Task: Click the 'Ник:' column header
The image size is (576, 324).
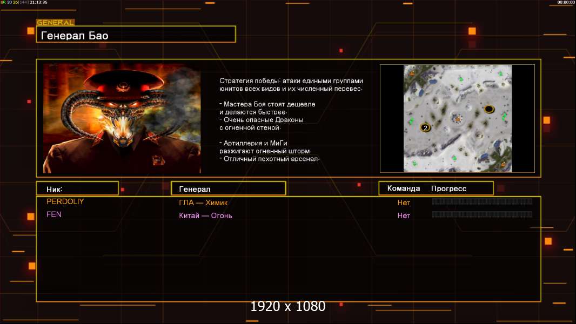Action: [x=77, y=188]
